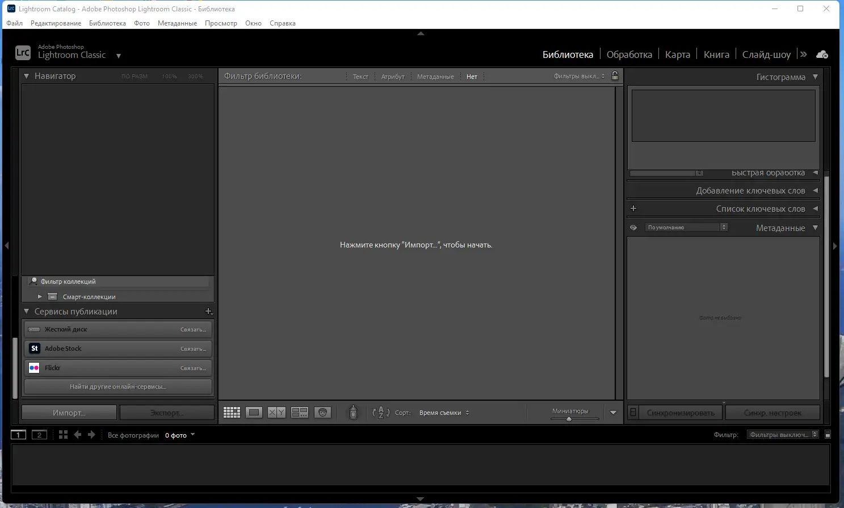Click the Flickr service icon
This screenshot has width=844, height=508.
point(35,368)
